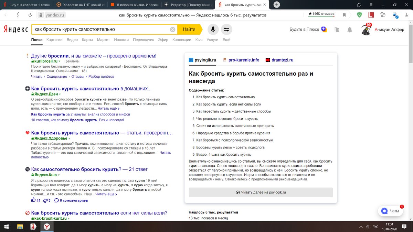Viewport: 413px width, 232px height.
Task: Switch to the Карты search tab
Action: [87, 40]
